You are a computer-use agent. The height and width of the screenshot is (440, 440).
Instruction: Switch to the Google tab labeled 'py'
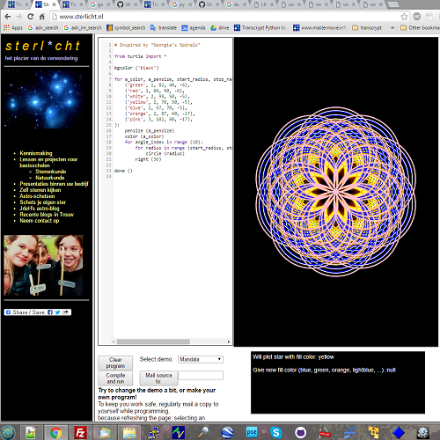[182, 4]
